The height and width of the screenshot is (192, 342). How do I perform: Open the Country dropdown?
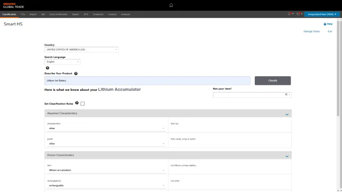coord(81,50)
